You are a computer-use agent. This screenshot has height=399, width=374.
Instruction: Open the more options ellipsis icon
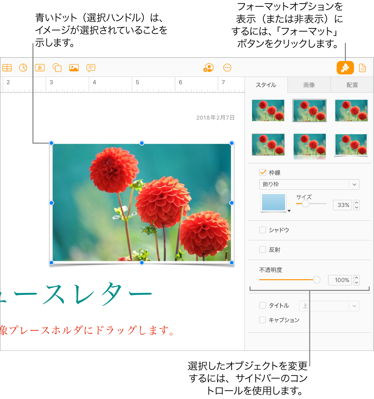[x=227, y=68]
